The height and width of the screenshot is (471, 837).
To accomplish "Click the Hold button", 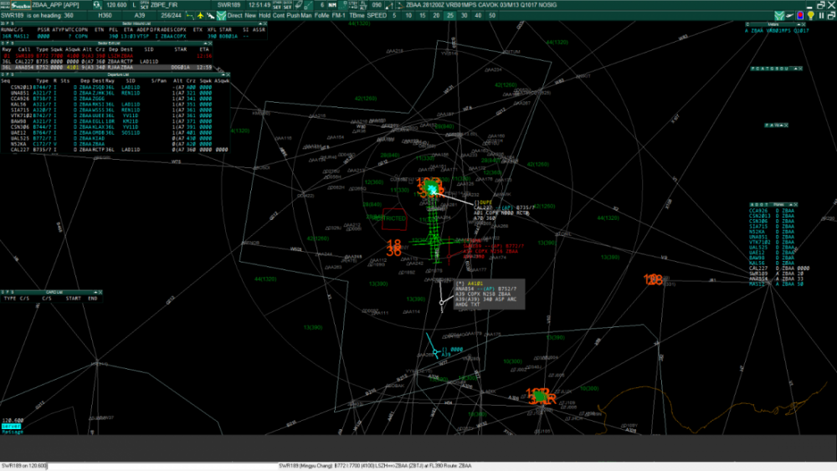I will [264, 15].
